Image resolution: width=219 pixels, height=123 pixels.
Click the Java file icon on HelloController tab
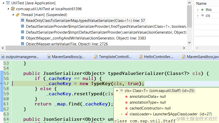point(141,57)
